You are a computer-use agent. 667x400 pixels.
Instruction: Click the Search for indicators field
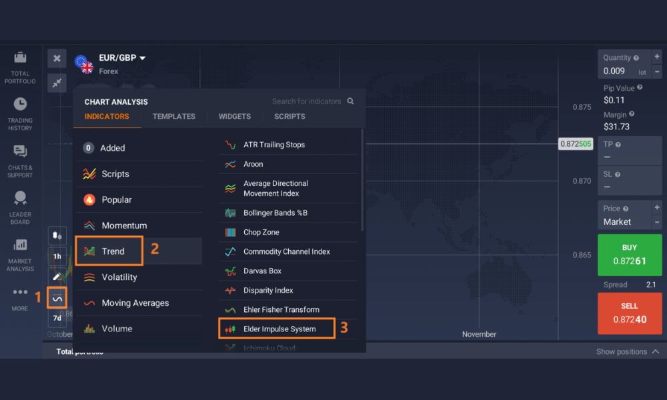306,101
